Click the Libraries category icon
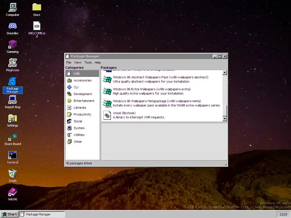This screenshot has height=218, width=291. coord(69,108)
